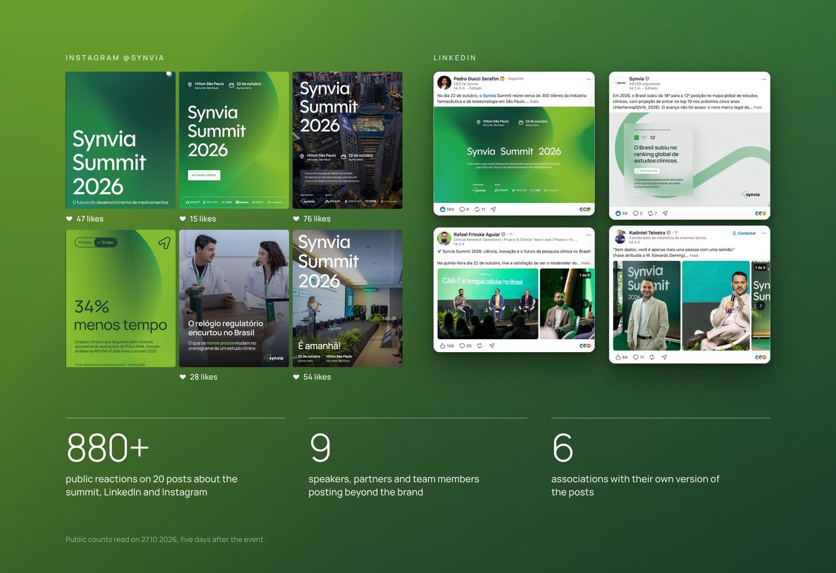Open the options menu on Kadmiel Teixeira's post

[764, 233]
